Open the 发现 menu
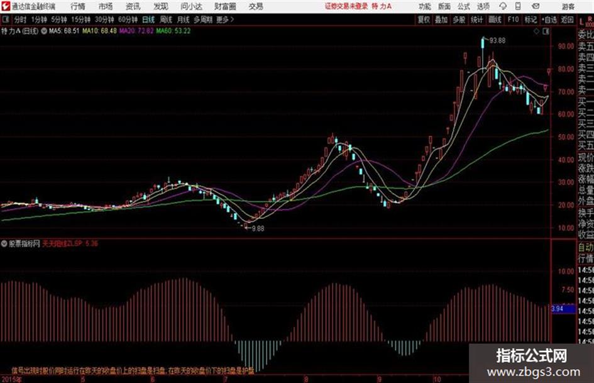The width and height of the screenshot is (594, 383). pyautogui.click(x=161, y=6)
